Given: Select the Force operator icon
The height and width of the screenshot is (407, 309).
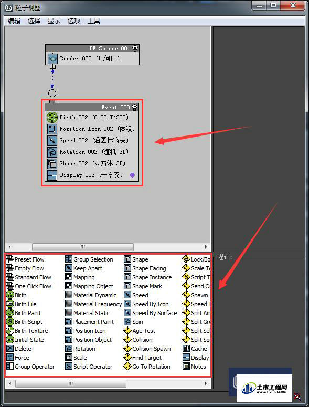Looking at the screenshot, I should pyautogui.click(x=10, y=358).
